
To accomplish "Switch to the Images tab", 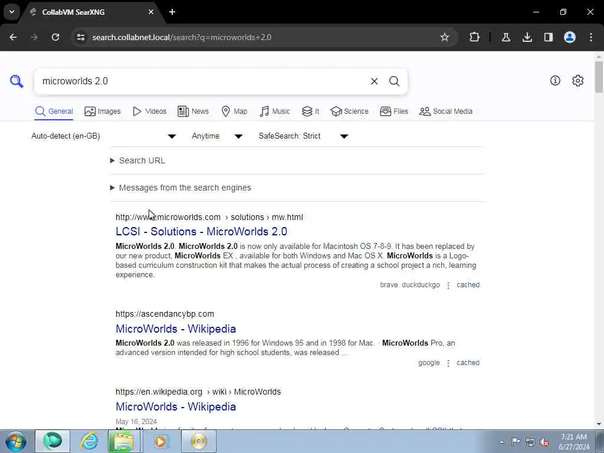I will click(103, 111).
